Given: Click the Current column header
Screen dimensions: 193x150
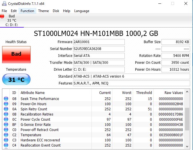Looking at the screenshot, I should pyautogui.click(x=102, y=93).
